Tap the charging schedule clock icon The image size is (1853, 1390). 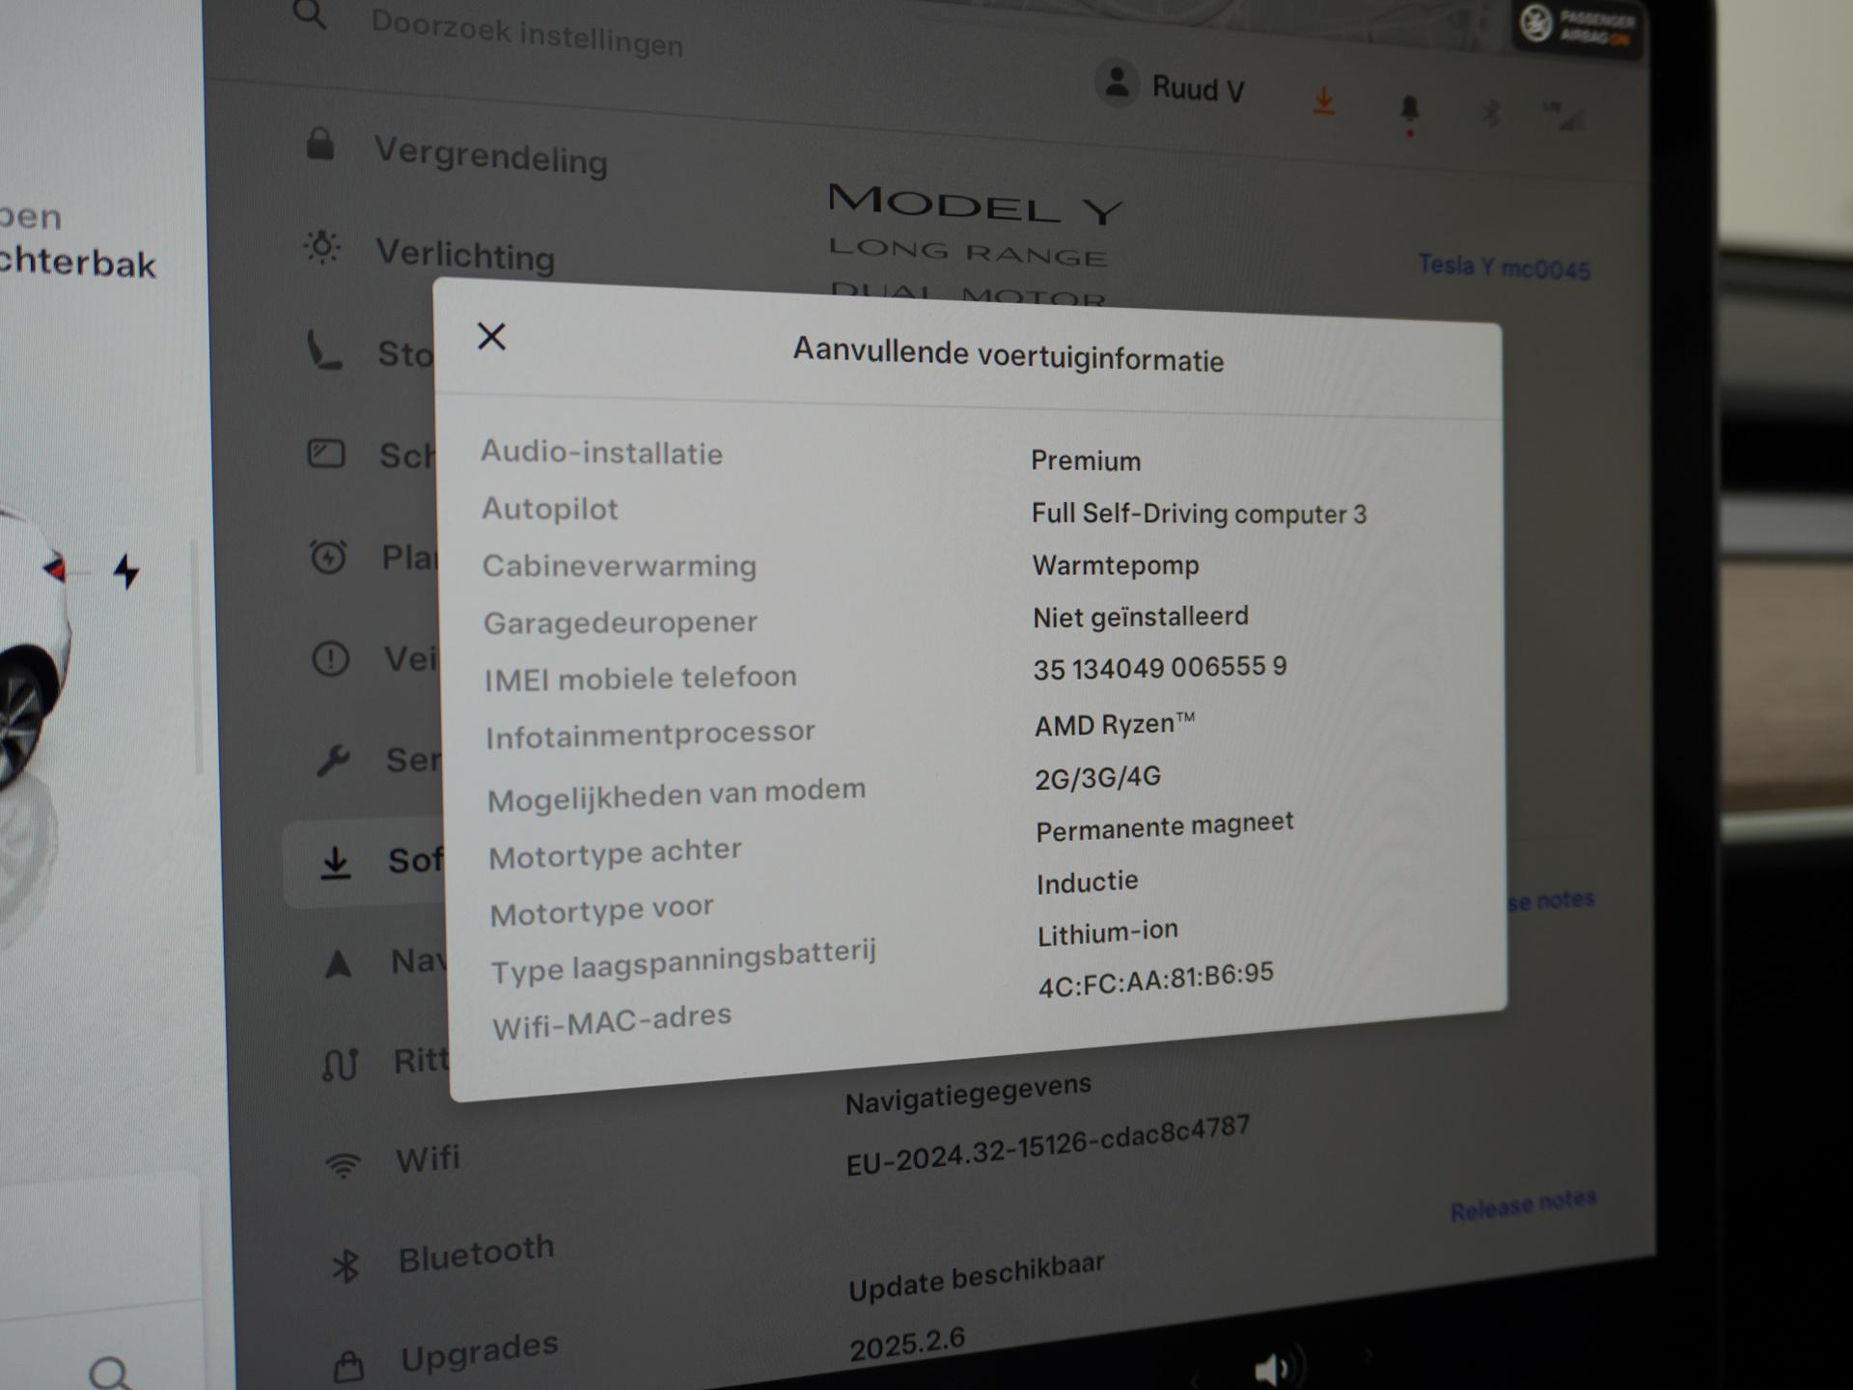coord(328,557)
